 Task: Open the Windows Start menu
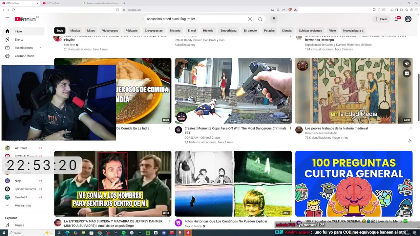tap(4, 233)
